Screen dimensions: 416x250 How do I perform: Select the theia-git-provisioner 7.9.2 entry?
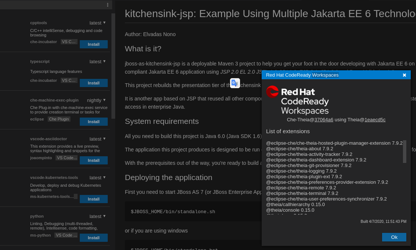pyautogui.click(x=309, y=166)
